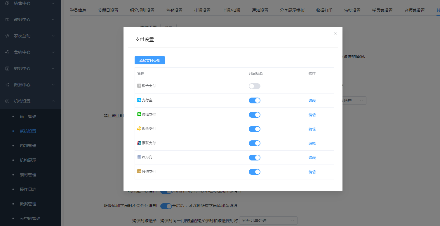This screenshot has height=226, width=440.
Task: Click the 现金支付 coin icon
Action: [139, 128]
